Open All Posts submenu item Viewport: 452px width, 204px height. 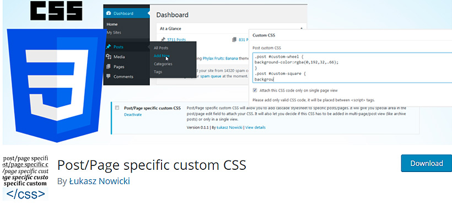click(x=161, y=48)
